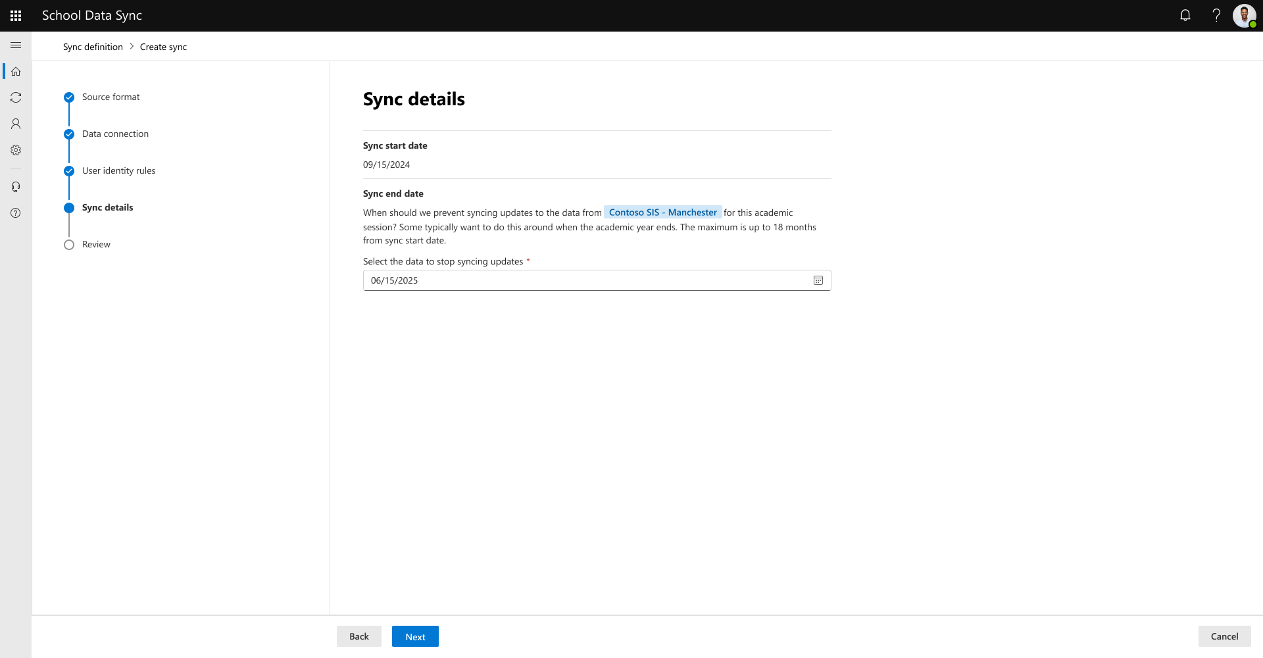Click the Sync start date label
This screenshot has height=658, width=1263.
pyautogui.click(x=395, y=145)
